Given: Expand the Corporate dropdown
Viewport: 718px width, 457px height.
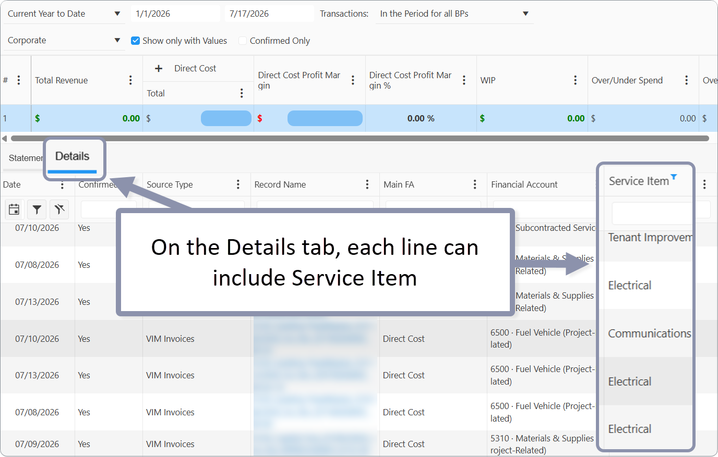Looking at the screenshot, I should [64, 40].
